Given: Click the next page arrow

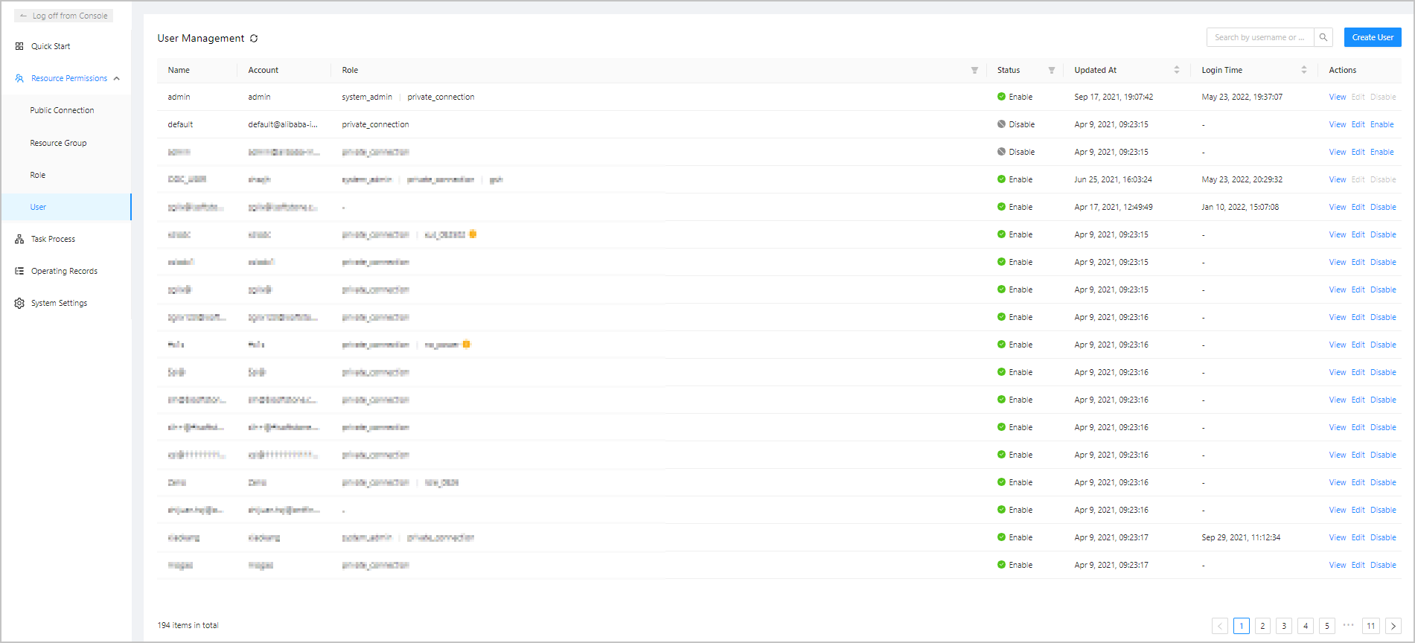Looking at the screenshot, I should pyautogui.click(x=1393, y=626).
